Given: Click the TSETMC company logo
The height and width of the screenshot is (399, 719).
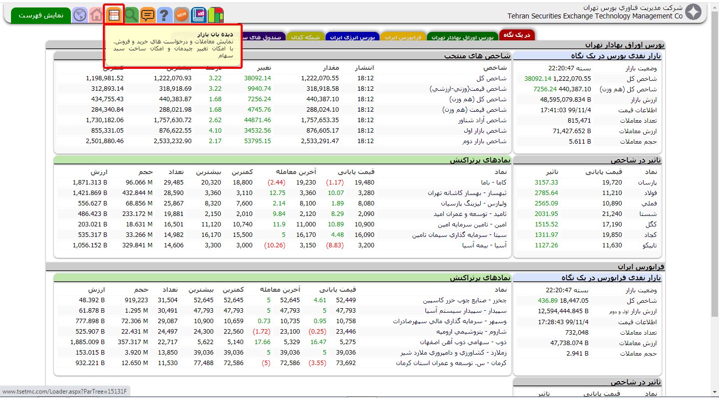Looking at the screenshot, I should click(693, 12).
